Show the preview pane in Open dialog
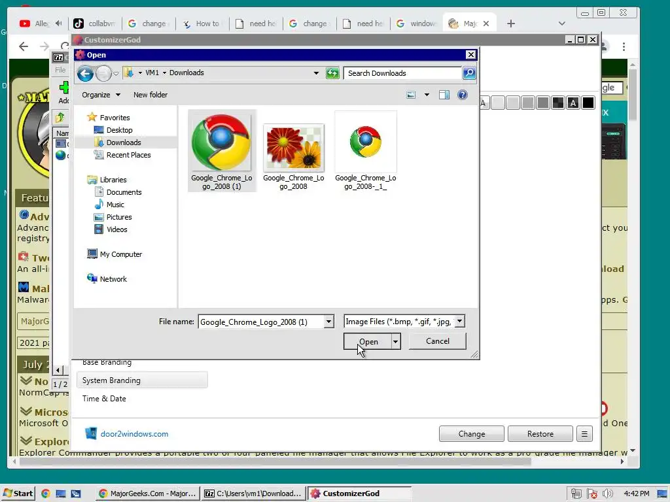Image resolution: width=670 pixels, height=502 pixels. coord(444,95)
